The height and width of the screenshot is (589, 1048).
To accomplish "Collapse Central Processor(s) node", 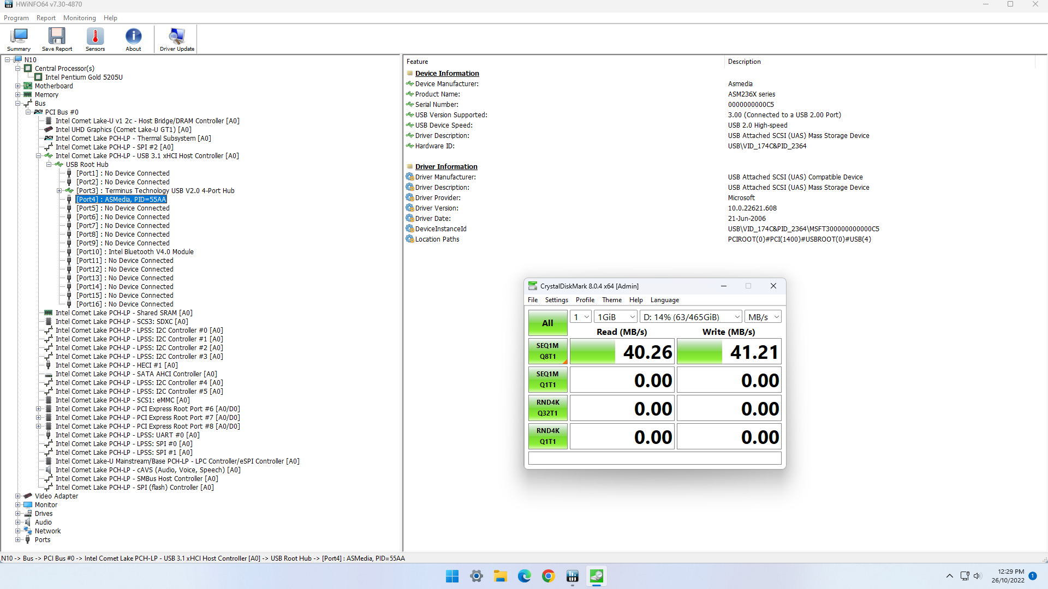I will [17, 69].
